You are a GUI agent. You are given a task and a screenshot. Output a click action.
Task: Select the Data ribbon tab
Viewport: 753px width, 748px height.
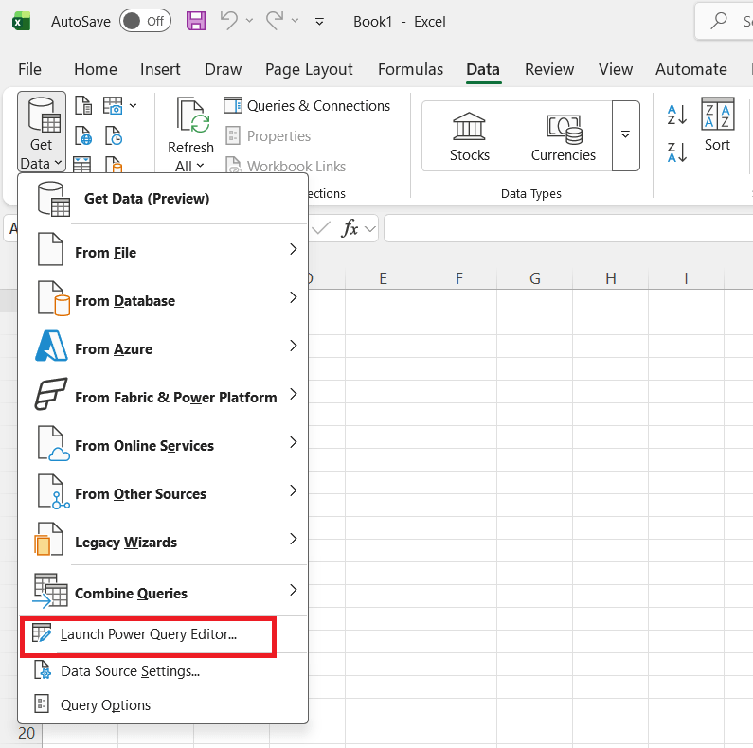click(483, 70)
